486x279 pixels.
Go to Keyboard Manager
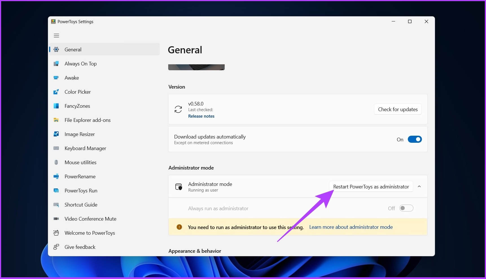click(104, 148)
